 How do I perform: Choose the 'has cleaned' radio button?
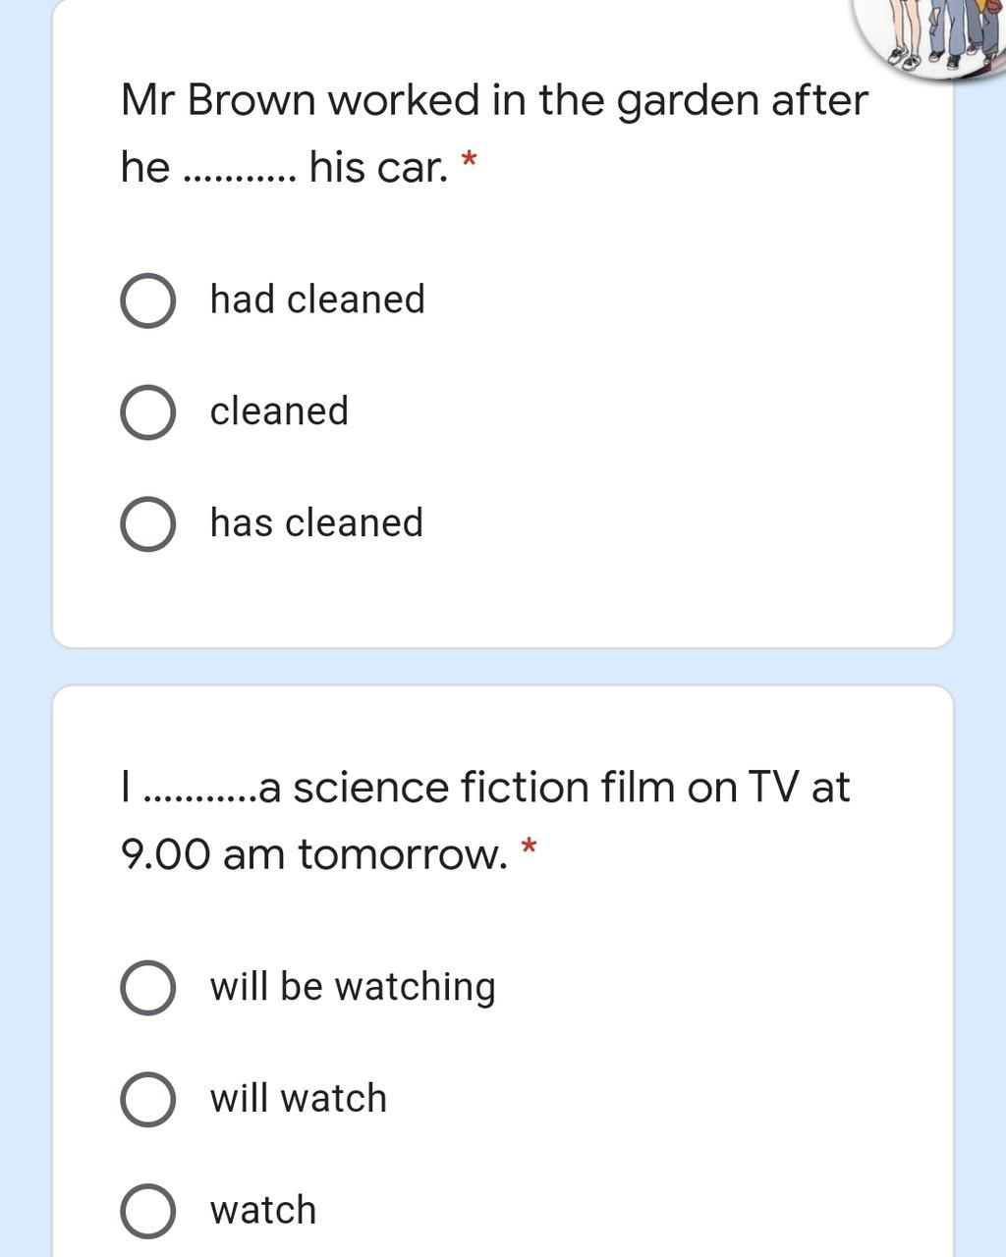(148, 524)
